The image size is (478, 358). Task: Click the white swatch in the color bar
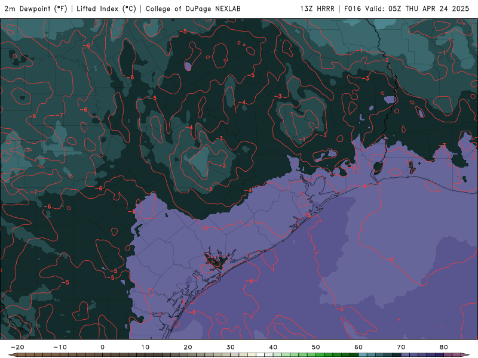coord(260,355)
